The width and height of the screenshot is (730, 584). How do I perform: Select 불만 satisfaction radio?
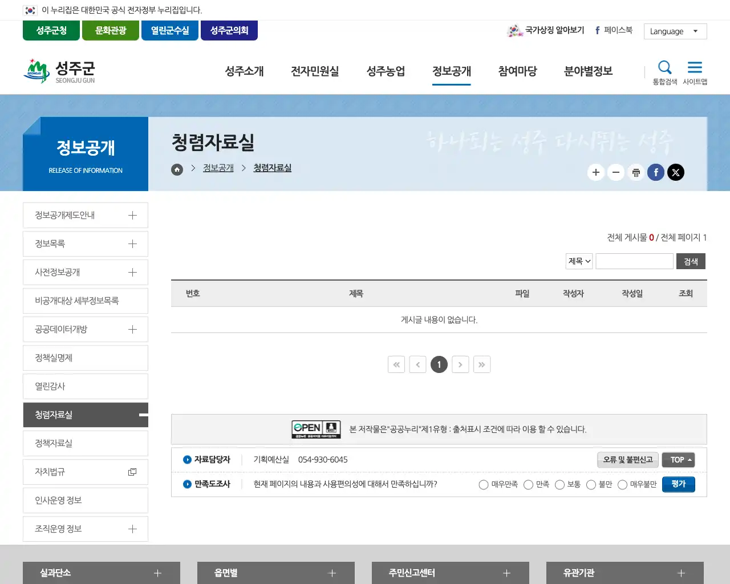tap(591, 485)
